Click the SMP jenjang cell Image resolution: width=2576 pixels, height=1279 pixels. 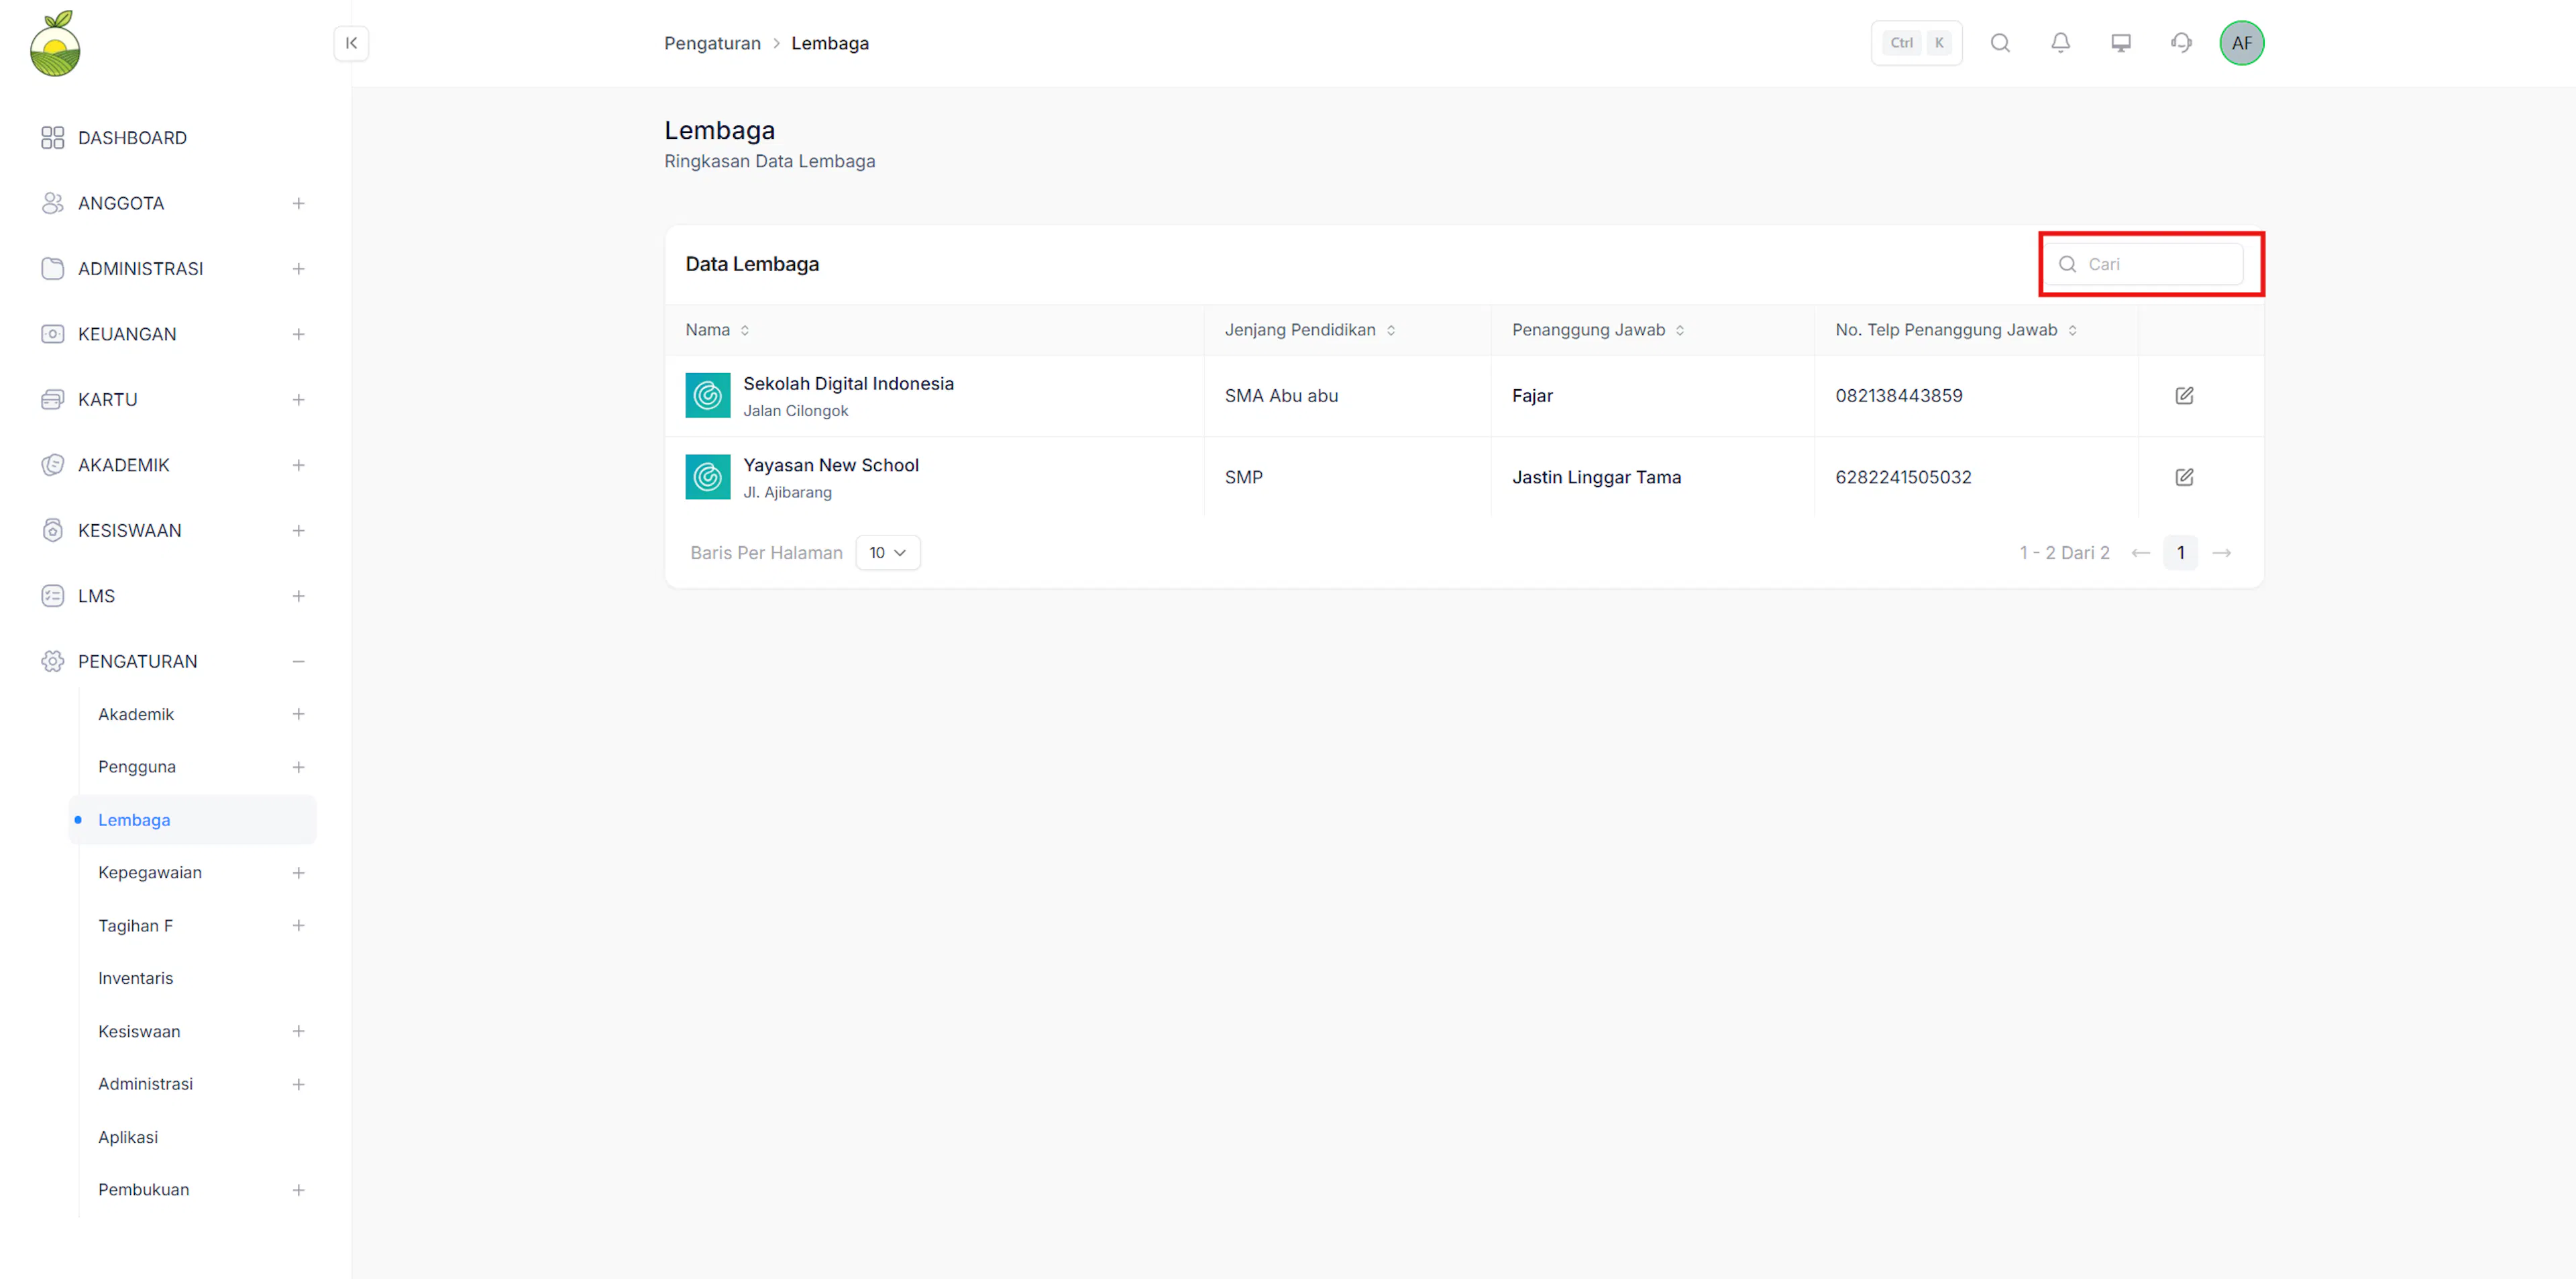tap(1243, 477)
